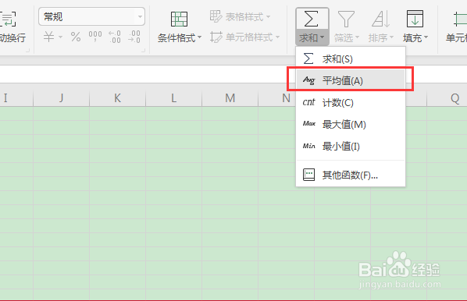The height and width of the screenshot is (301, 467).
Task: Expand the 条件格式 dropdown arrow
Action: pyautogui.click(x=200, y=37)
